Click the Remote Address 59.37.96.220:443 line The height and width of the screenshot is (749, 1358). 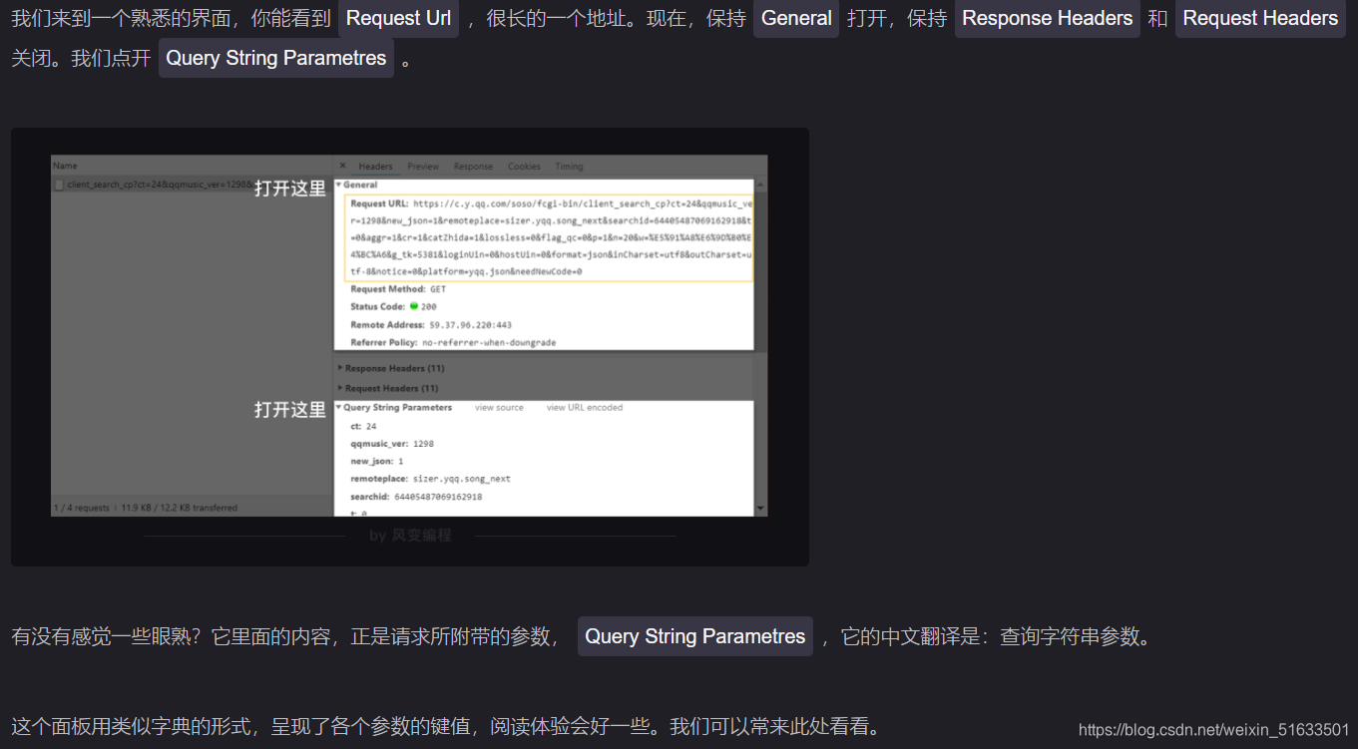point(431,325)
